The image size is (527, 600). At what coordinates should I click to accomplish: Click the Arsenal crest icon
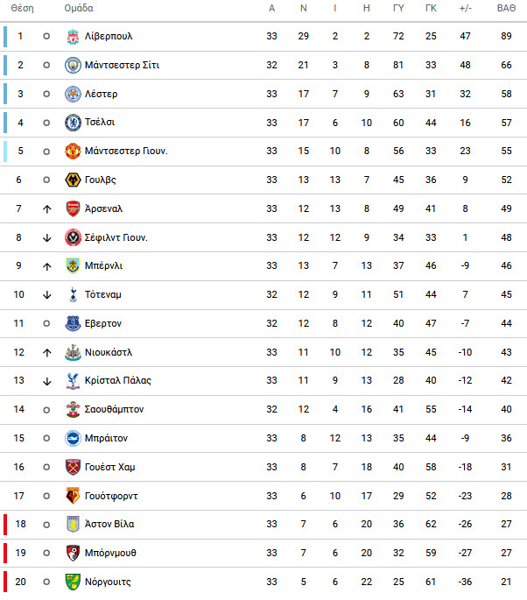pyautogui.click(x=73, y=208)
